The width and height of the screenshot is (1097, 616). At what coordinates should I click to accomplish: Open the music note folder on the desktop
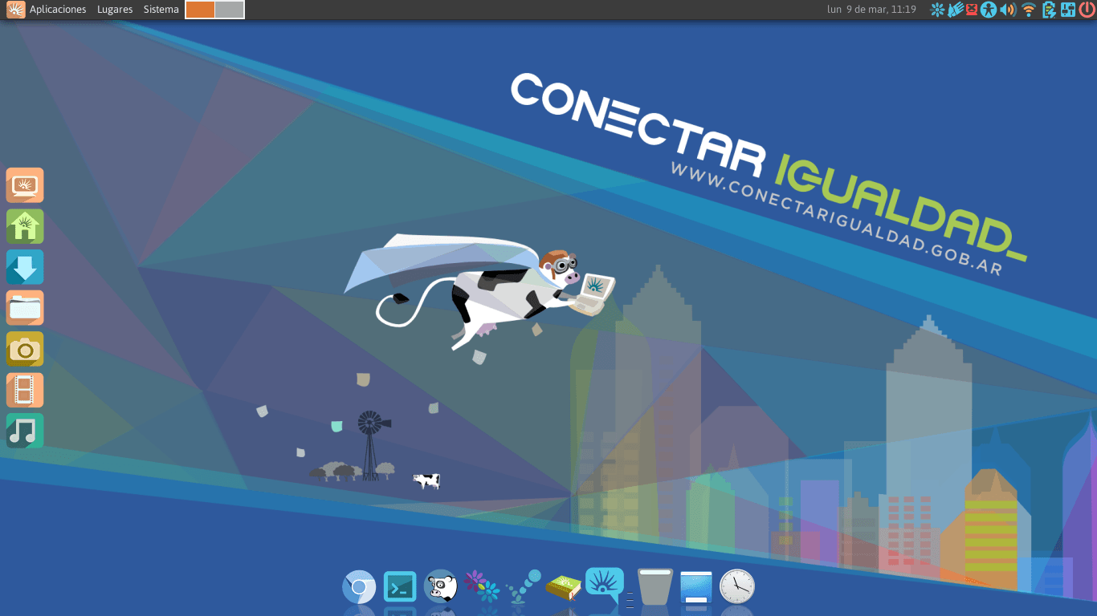(25, 431)
